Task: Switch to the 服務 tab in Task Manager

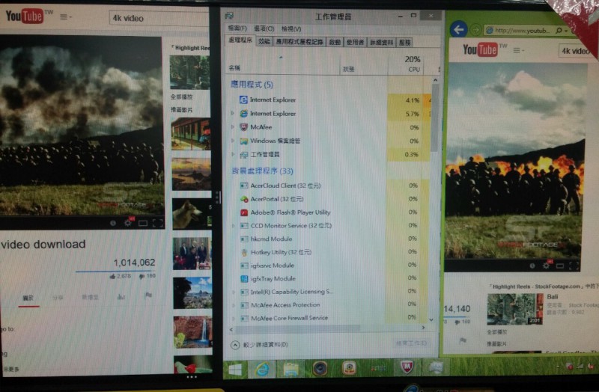Action: pyautogui.click(x=404, y=43)
